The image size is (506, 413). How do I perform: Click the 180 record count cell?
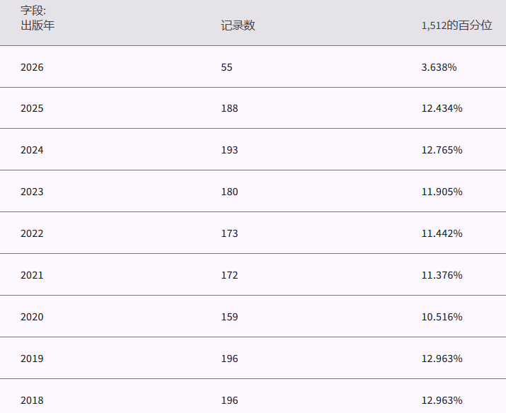coord(229,192)
